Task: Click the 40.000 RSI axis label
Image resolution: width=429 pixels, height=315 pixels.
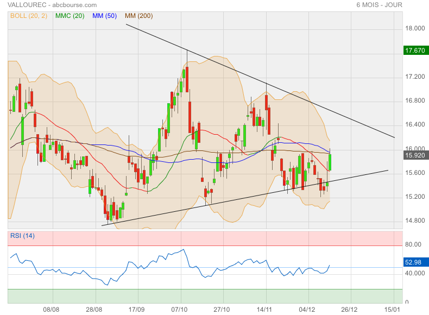Action: (x=415, y=273)
